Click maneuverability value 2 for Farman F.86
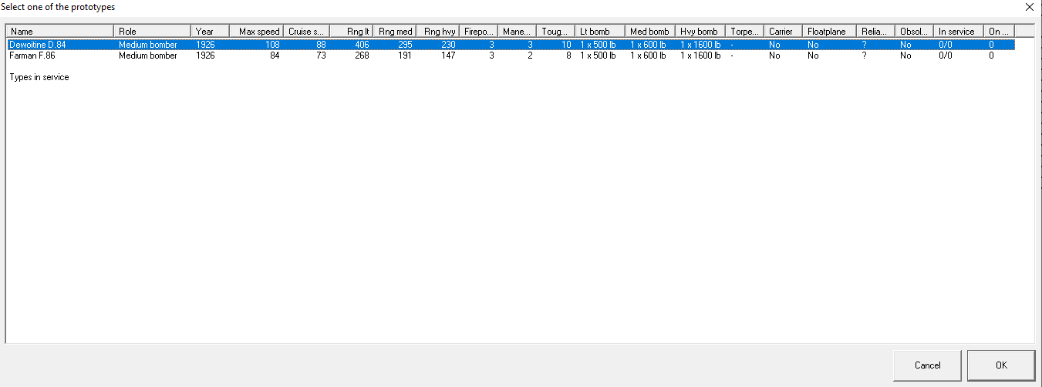Image resolution: width=1042 pixels, height=387 pixels. pos(530,56)
